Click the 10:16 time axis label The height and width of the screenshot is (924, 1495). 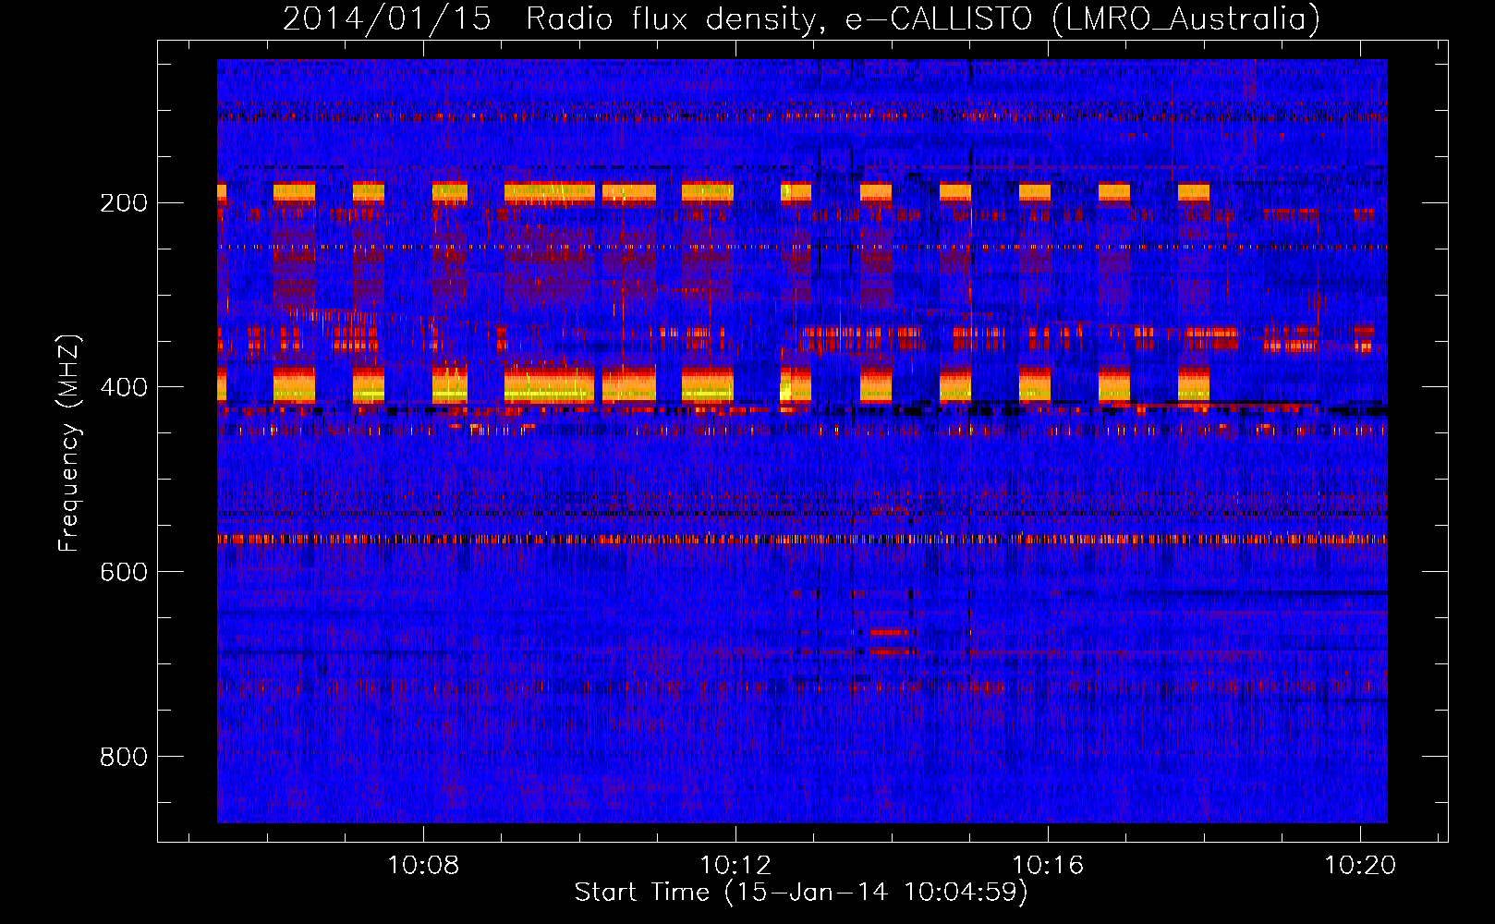click(1048, 866)
